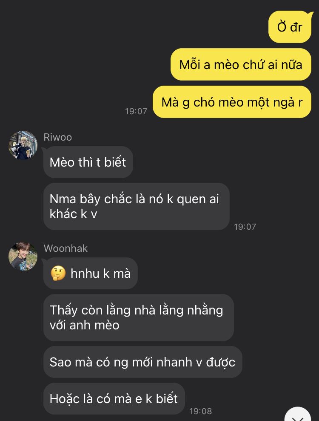Open Woonhak's profile picture
Image resolution: width=319 pixels, height=421 pixels.
(23, 257)
